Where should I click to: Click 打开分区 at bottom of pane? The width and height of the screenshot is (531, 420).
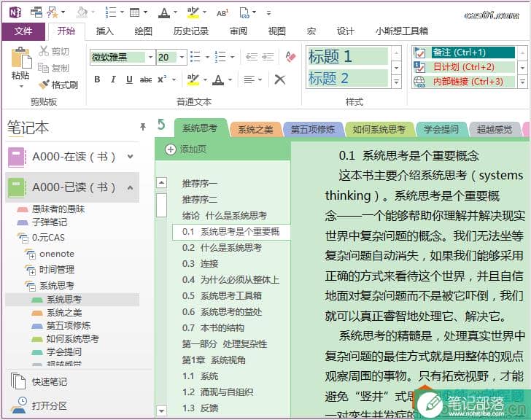coord(39,405)
